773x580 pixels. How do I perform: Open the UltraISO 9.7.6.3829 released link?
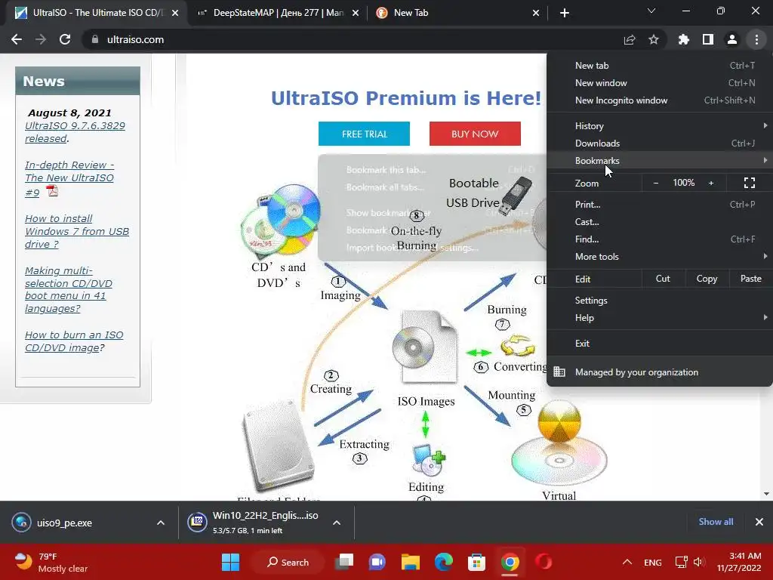pos(75,132)
